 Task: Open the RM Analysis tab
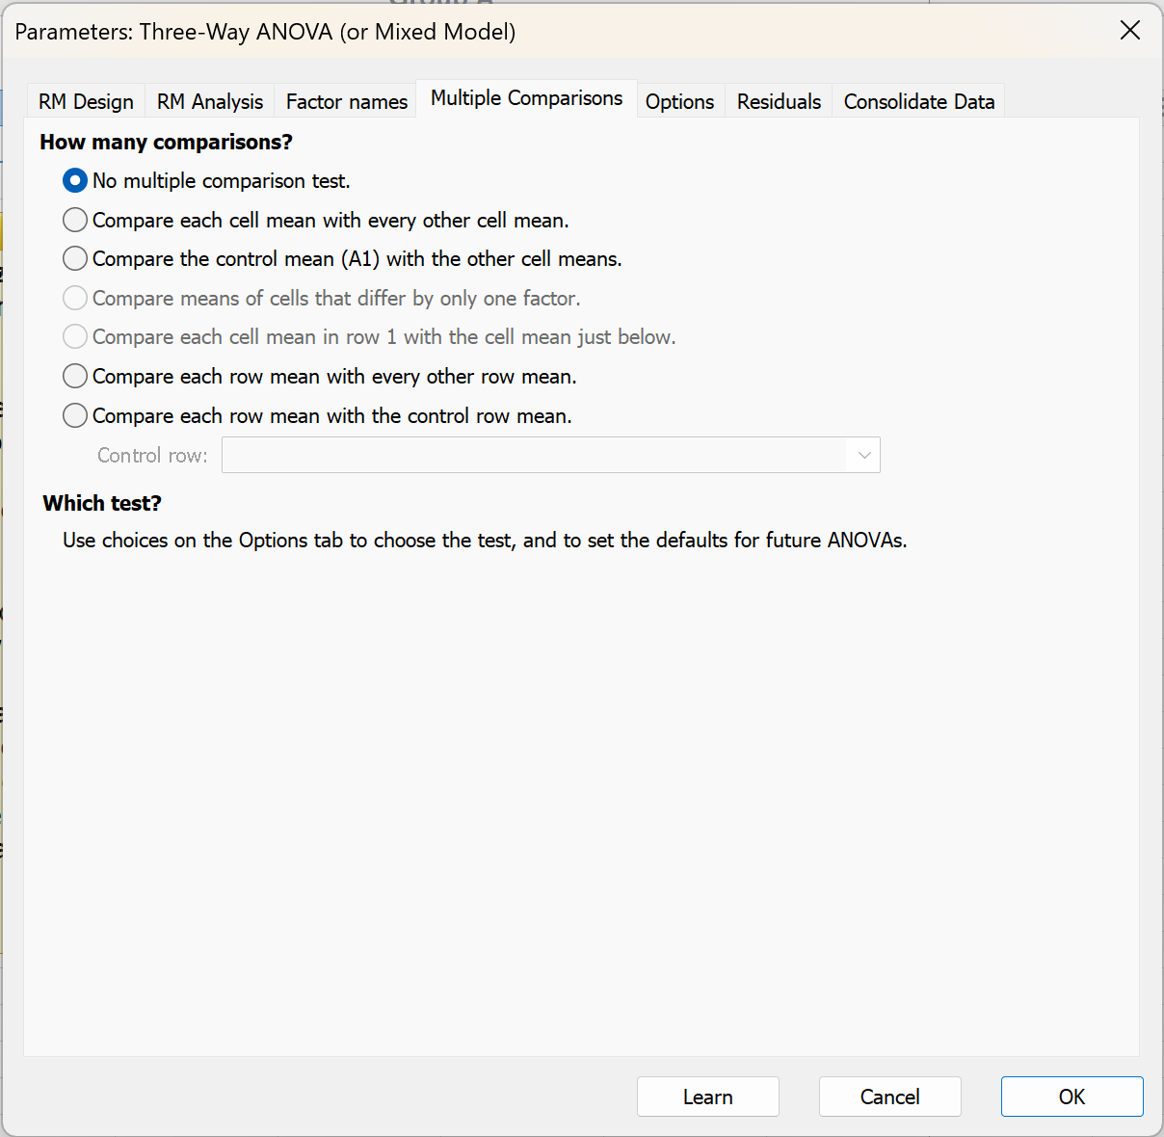pyautogui.click(x=210, y=102)
